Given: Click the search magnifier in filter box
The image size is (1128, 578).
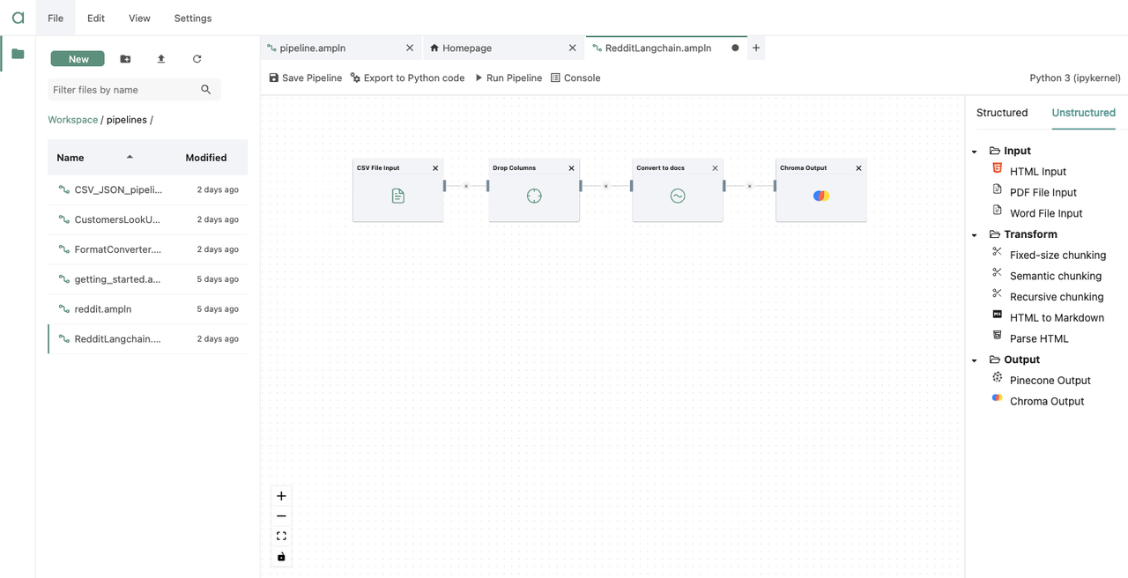Looking at the screenshot, I should coord(206,90).
